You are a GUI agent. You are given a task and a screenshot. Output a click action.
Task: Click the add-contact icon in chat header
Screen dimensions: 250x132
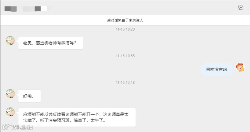coord(241,7)
